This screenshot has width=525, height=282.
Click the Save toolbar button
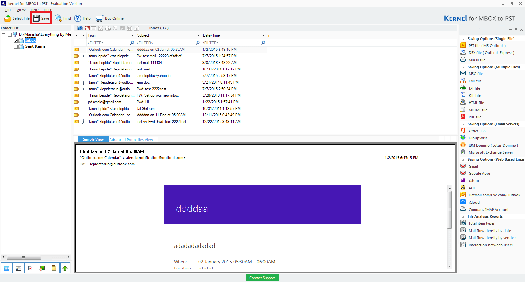(41, 18)
